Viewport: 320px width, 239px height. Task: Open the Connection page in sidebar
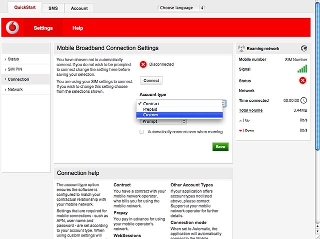click(x=25, y=79)
